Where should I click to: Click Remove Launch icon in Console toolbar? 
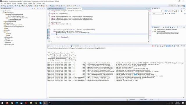click(x=155, y=46)
